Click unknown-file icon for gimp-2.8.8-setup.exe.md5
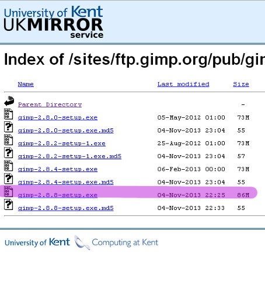 (8, 205)
